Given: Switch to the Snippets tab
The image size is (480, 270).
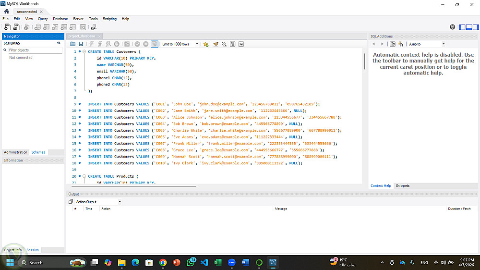Looking at the screenshot, I should pyautogui.click(x=402, y=185).
